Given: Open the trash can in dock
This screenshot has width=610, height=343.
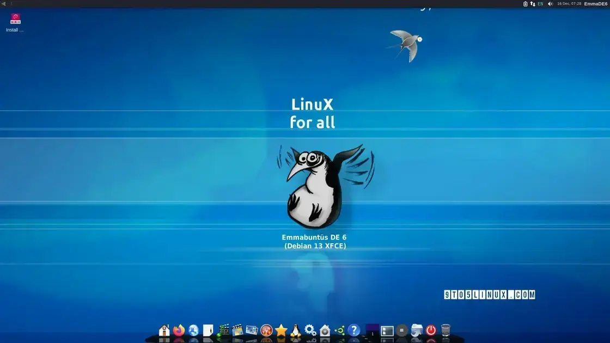Looking at the screenshot, I should pos(446,330).
